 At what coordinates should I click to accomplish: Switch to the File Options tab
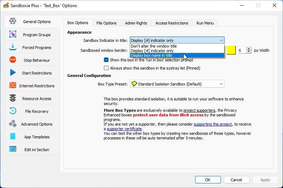pyautogui.click(x=106, y=23)
